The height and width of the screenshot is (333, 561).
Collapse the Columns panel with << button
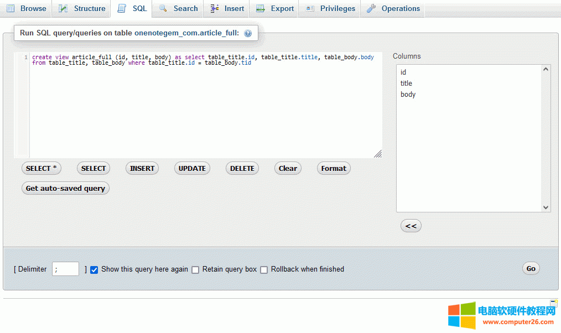(411, 225)
